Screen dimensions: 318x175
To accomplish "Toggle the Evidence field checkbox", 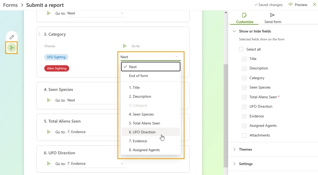I will [x=244, y=116].
